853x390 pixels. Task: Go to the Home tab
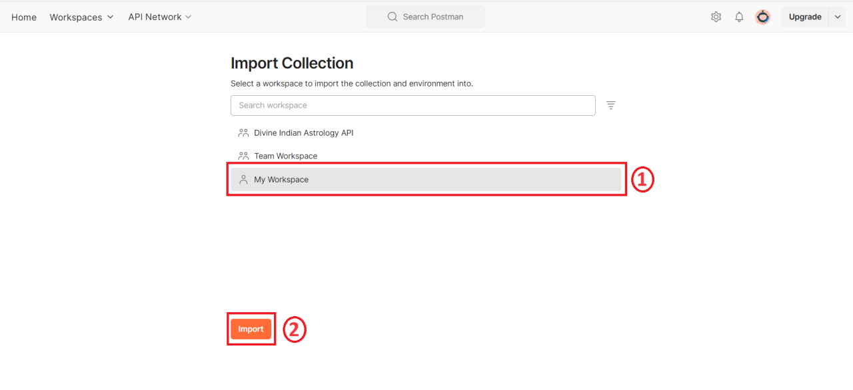point(24,17)
